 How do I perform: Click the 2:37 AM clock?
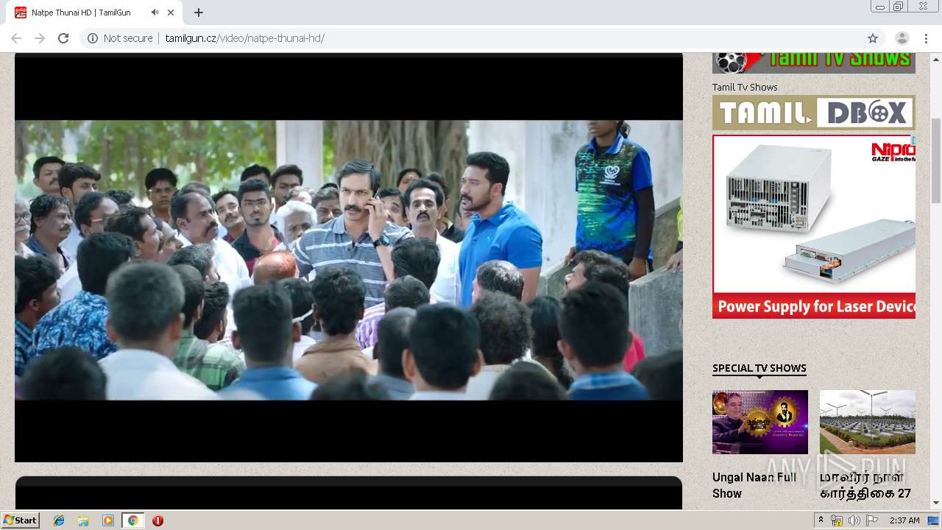pyautogui.click(x=904, y=520)
